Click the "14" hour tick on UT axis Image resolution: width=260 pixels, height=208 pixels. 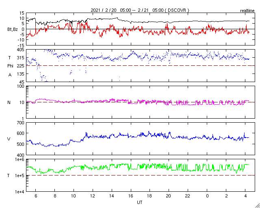(x=112, y=196)
